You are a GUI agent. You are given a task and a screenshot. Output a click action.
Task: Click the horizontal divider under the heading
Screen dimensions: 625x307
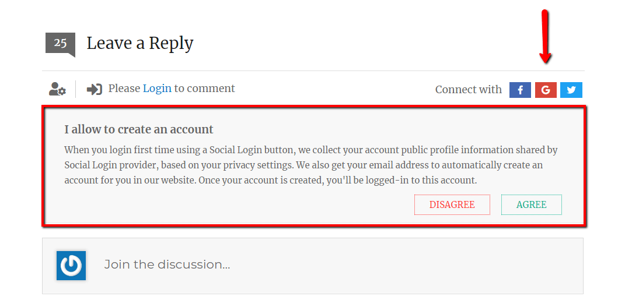click(x=313, y=71)
